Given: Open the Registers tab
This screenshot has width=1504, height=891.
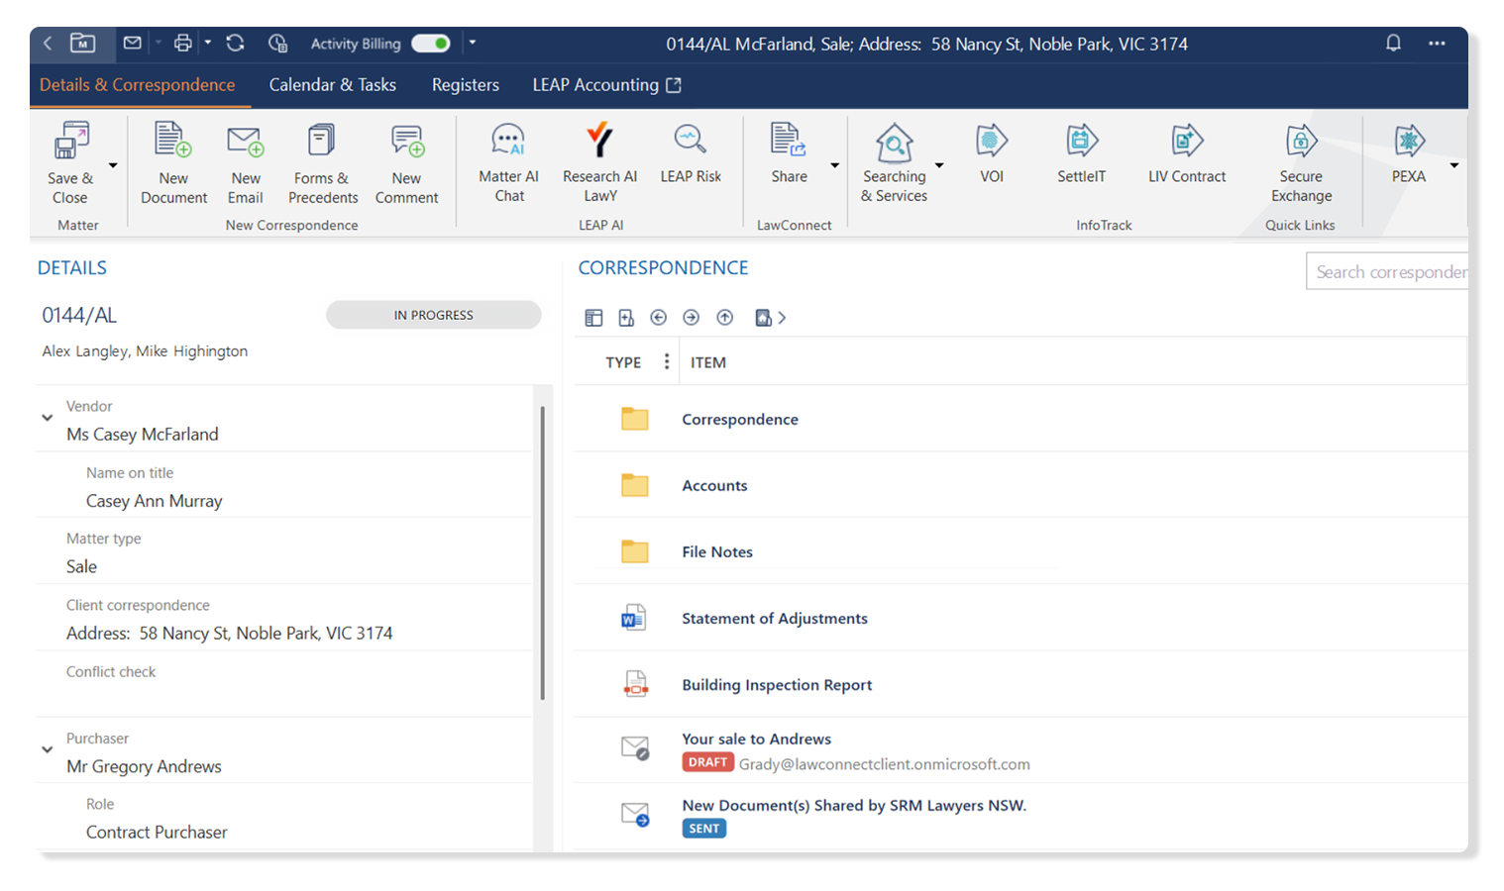Looking at the screenshot, I should [466, 85].
